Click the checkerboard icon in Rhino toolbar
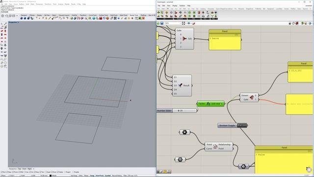This screenshot has height=177, width=314. [x=115, y=18]
